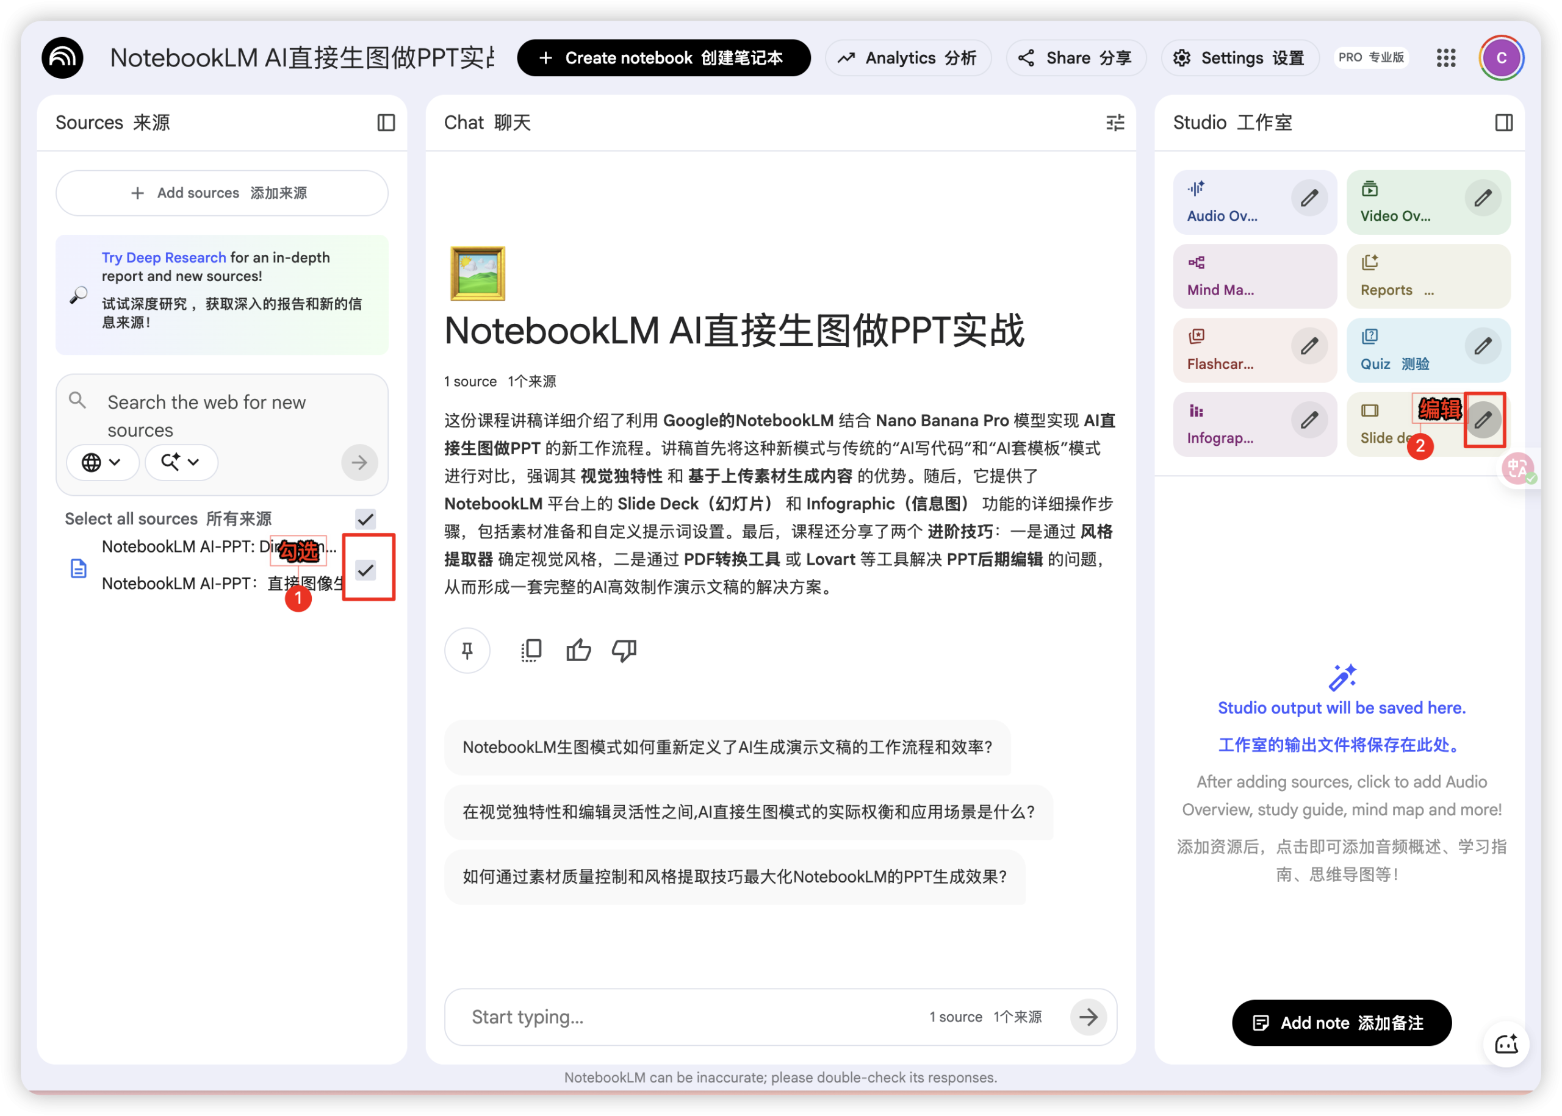1562x1116 pixels.
Task: Give thumbs up to the response
Action: 578,650
